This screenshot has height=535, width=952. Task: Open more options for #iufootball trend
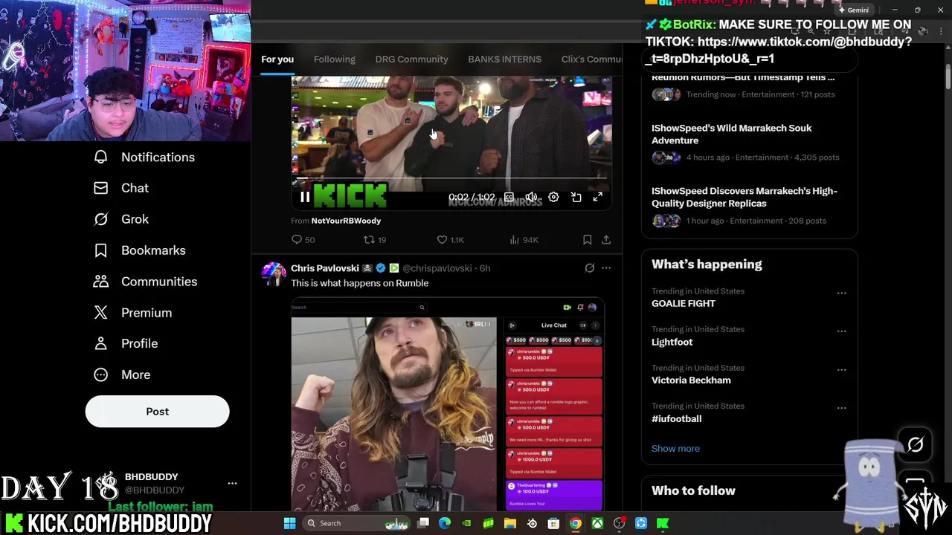point(841,408)
